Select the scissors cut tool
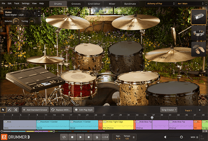The image size is (208, 141). coord(16,110)
